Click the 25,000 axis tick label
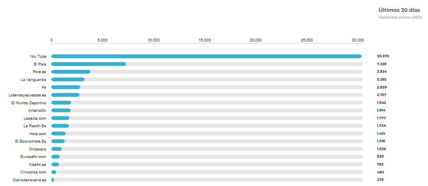 (307, 40)
